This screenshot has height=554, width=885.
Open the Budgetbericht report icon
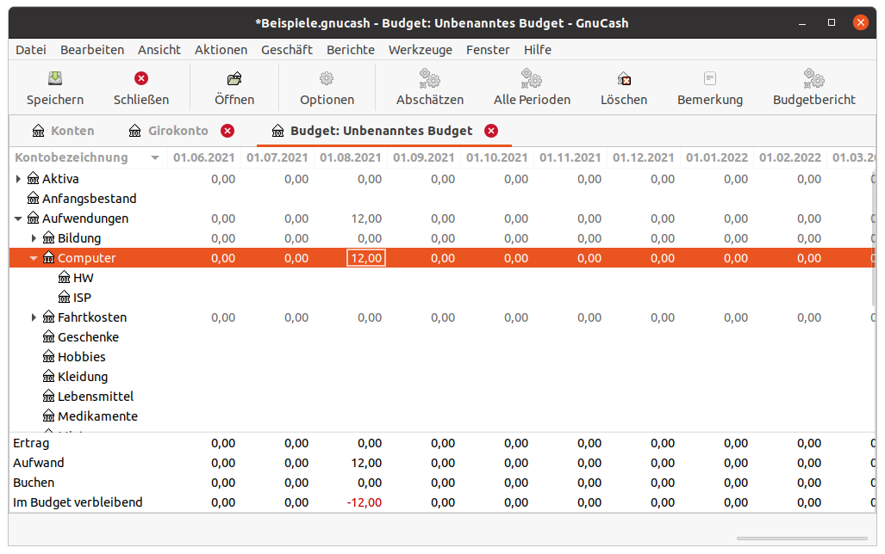click(813, 79)
